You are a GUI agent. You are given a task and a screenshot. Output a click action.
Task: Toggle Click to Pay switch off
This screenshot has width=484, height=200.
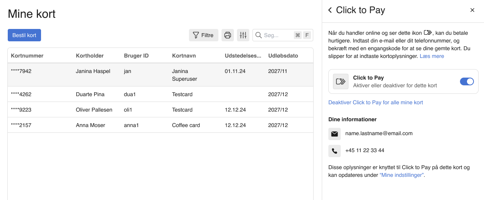point(467,81)
